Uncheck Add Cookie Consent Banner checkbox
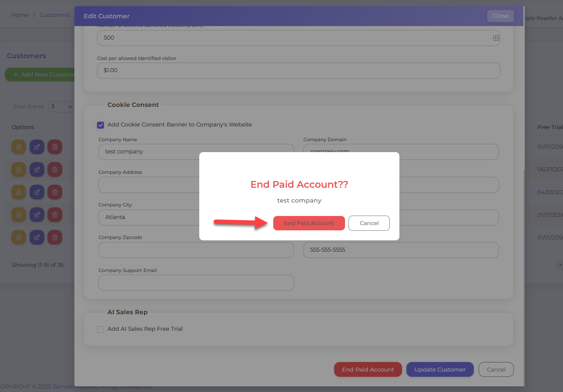This screenshot has height=392, width=563. coord(101,125)
